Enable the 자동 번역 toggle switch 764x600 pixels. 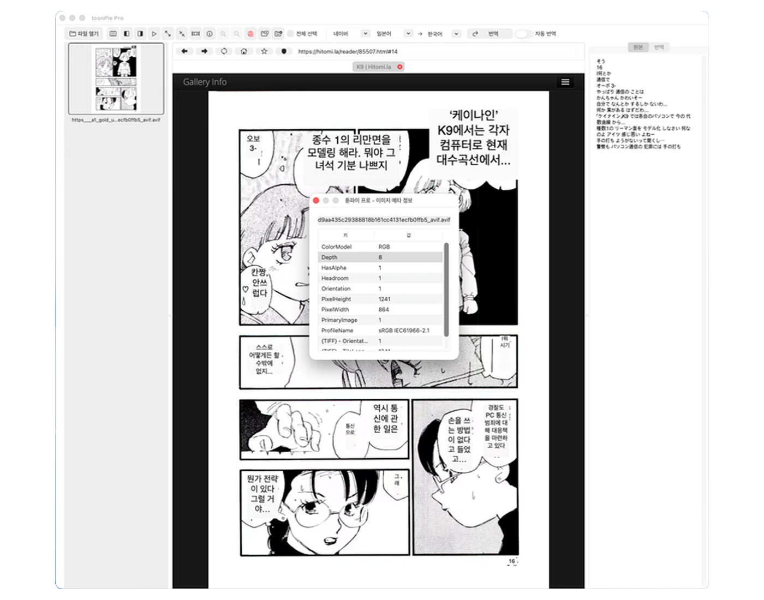[523, 34]
